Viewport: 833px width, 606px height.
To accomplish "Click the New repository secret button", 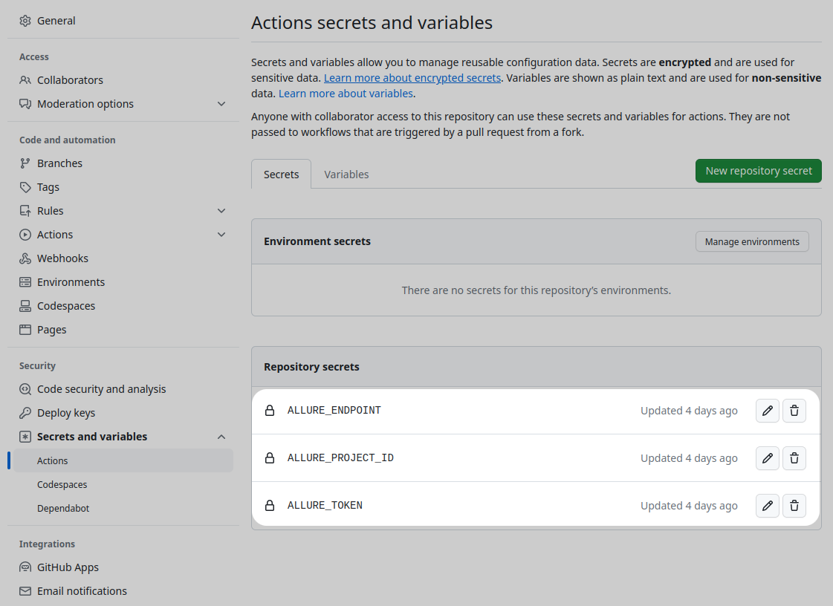I will point(758,170).
